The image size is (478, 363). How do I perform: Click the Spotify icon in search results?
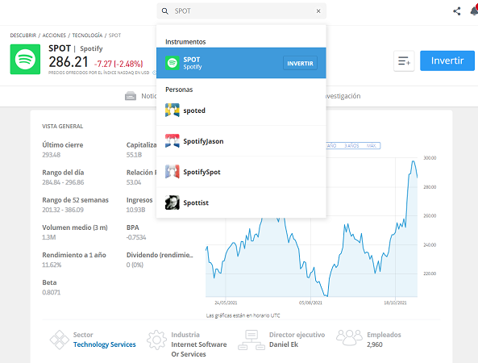pos(172,63)
